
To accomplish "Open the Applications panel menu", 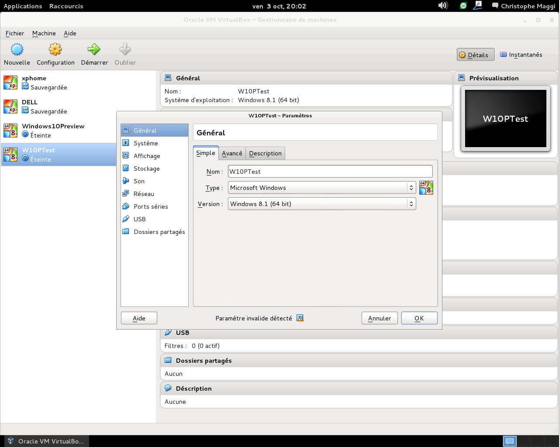I will coord(23,6).
